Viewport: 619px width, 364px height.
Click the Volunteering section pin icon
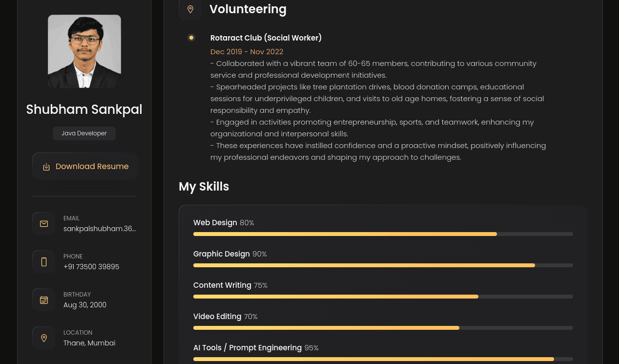pyautogui.click(x=190, y=9)
